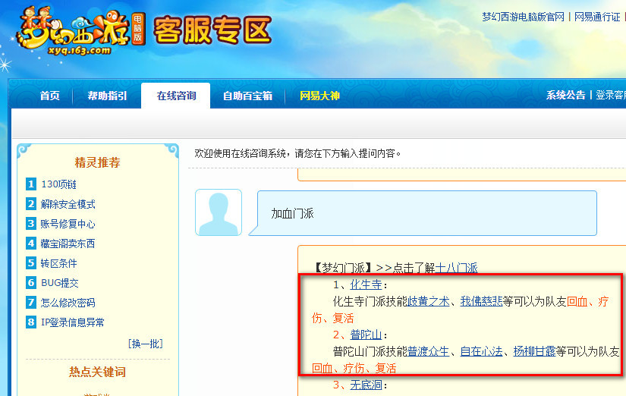Open the 账号修复中心 recommendation

pyautogui.click(x=68, y=224)
